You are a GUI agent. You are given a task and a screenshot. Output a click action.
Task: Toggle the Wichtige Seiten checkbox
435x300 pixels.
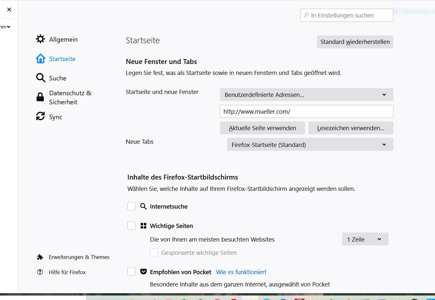point(131,225)
